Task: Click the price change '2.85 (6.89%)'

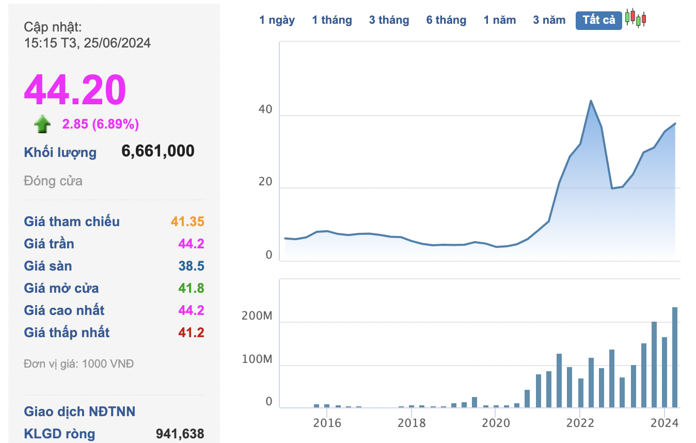Action: 101,124
